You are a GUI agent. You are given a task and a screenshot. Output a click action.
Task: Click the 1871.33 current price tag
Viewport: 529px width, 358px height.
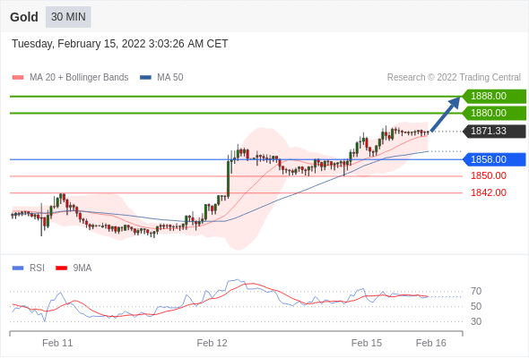click(x=494, y=131)
